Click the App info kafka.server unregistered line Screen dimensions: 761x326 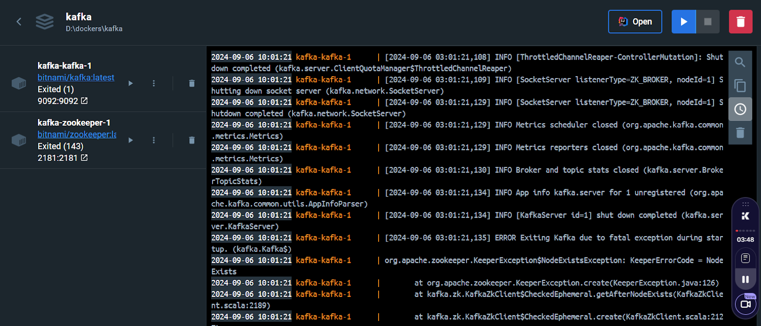coord(467,198)
